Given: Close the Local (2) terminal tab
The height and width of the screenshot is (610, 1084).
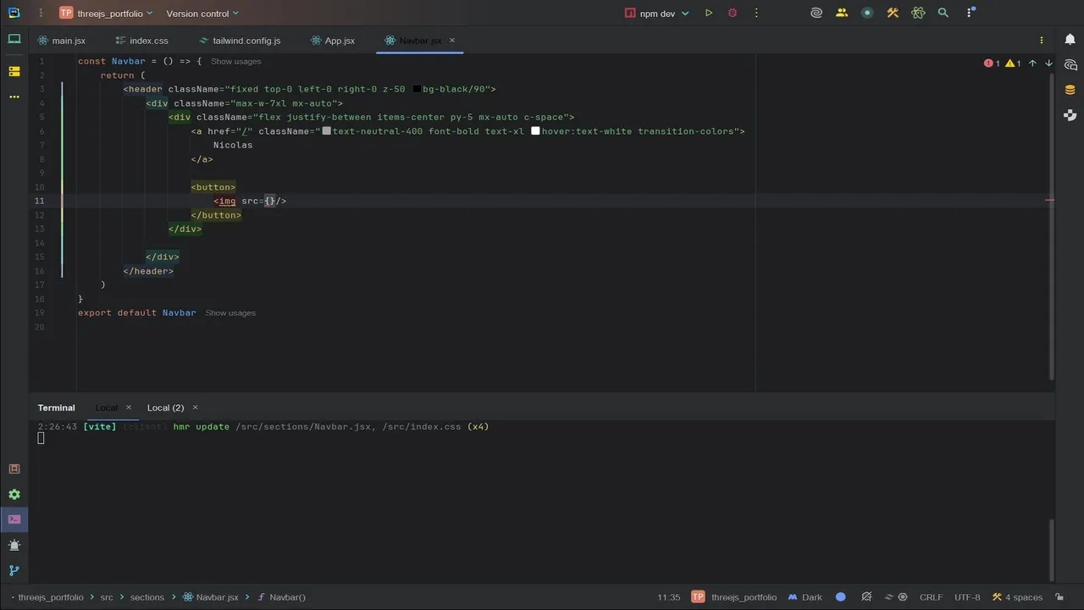Looking at the screenshot, I should 195,408.
